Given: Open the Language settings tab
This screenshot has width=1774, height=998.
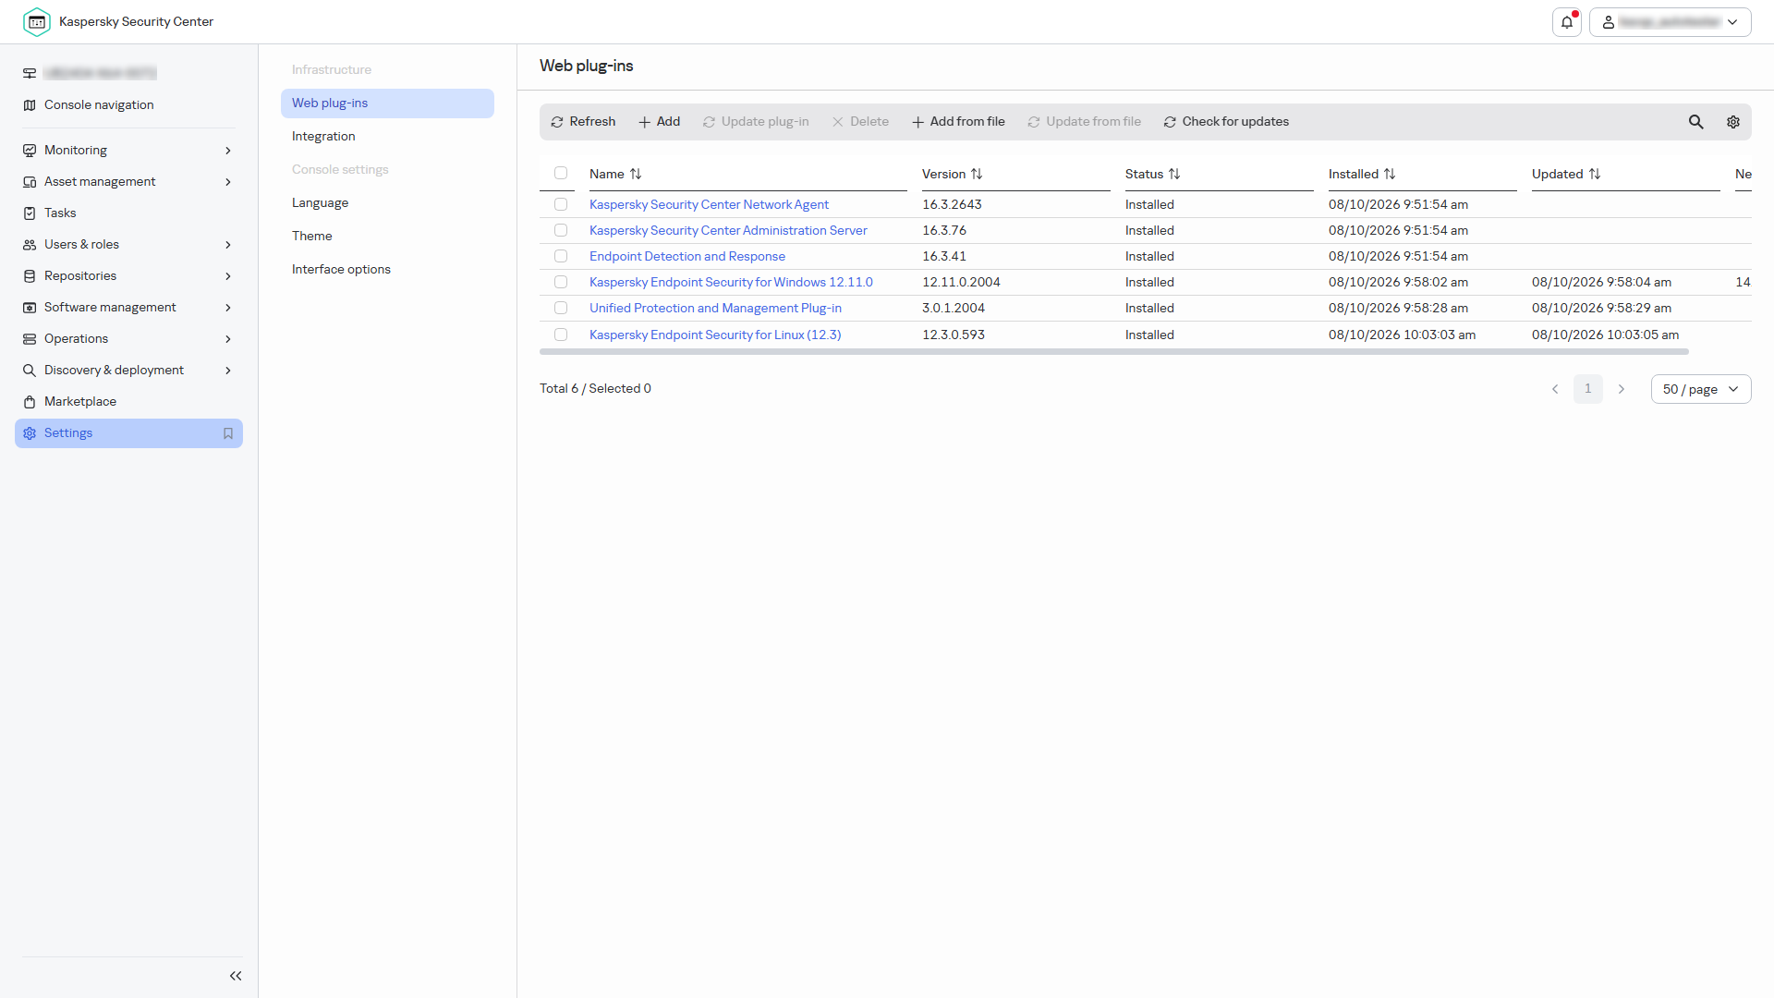Looking at the screenshot, I should coord(387,203).
